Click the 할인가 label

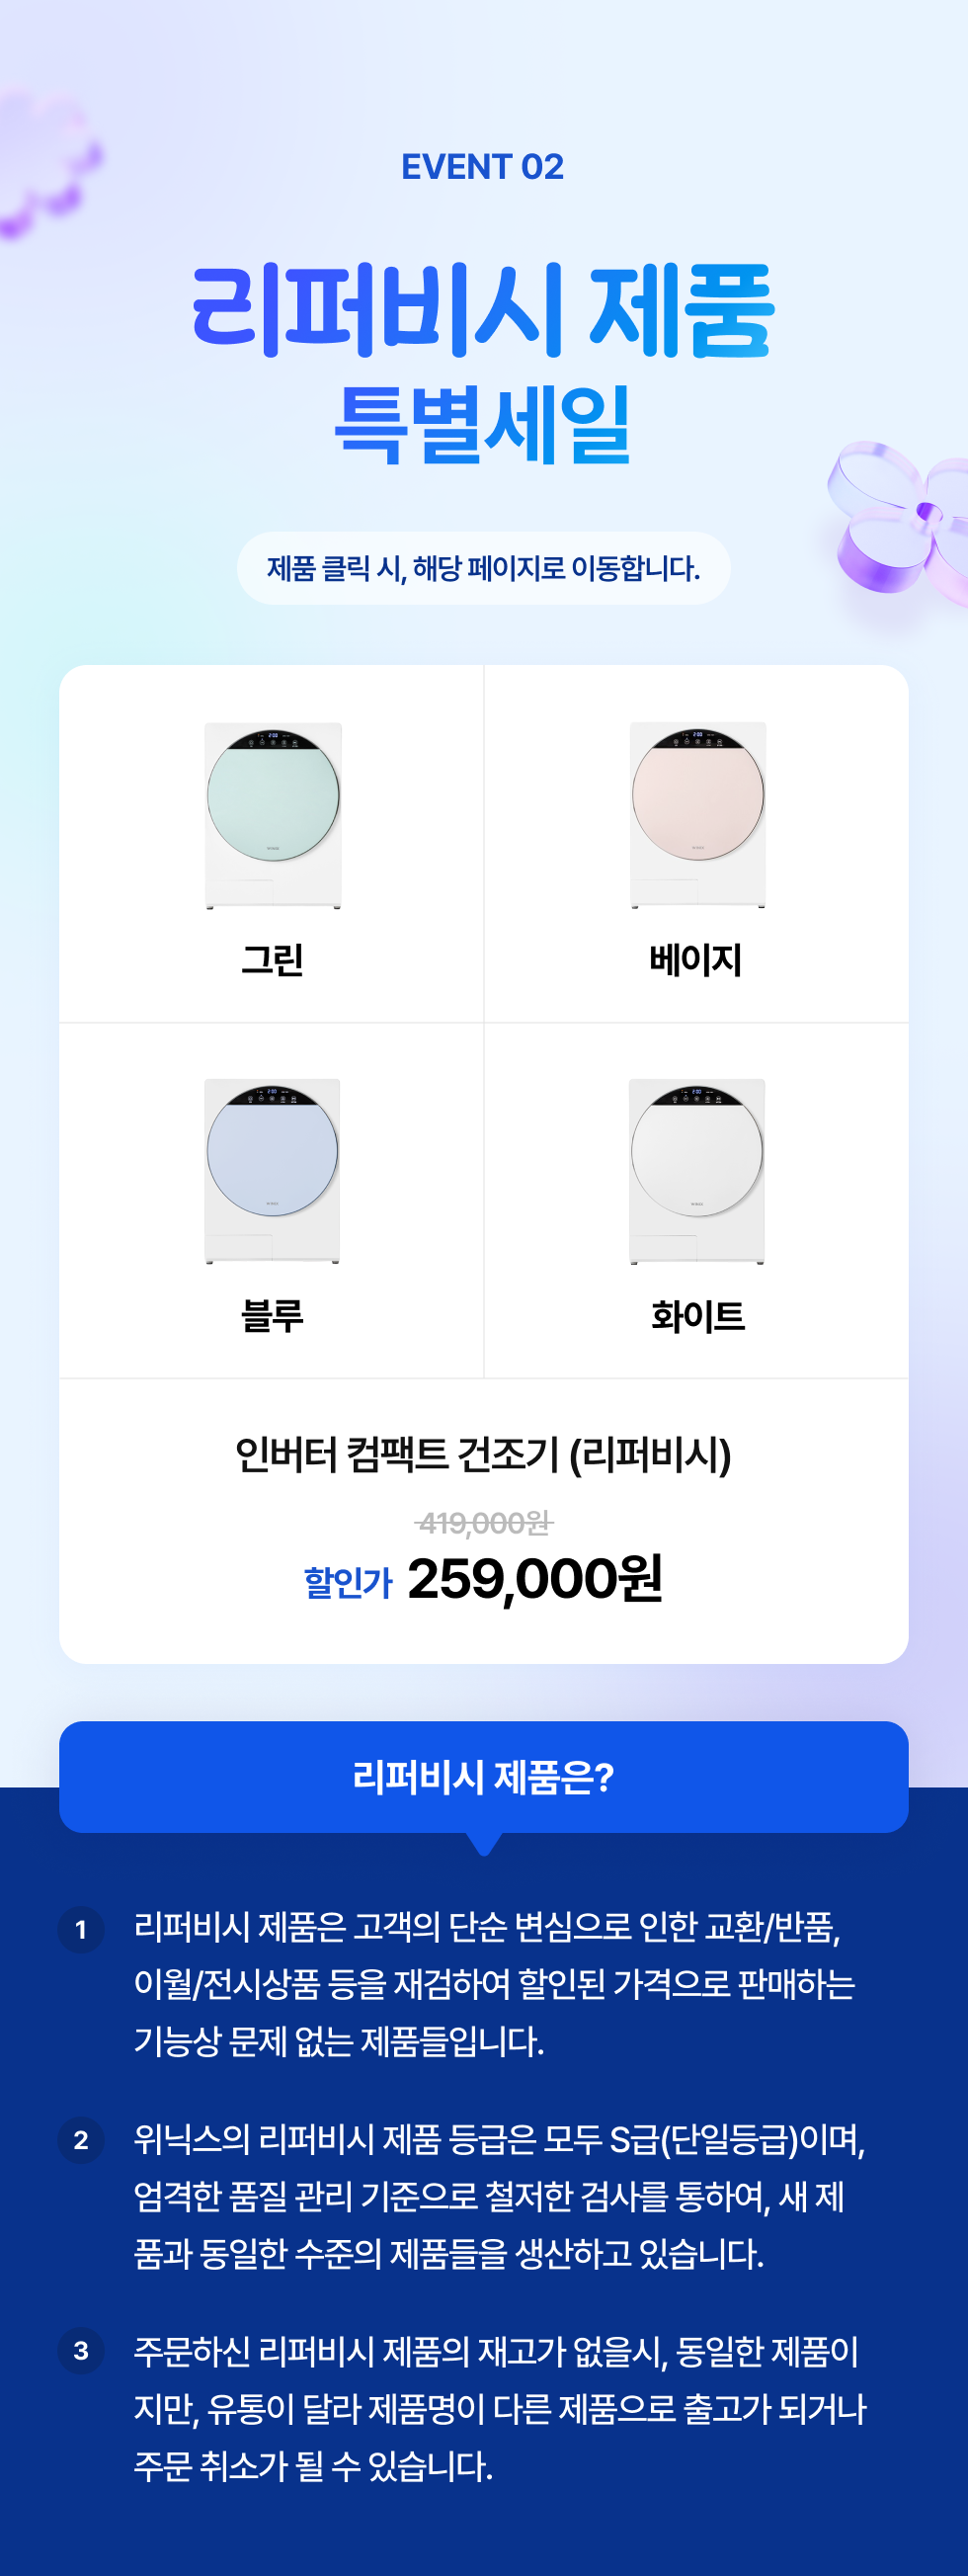click(x=348, y=1582)
